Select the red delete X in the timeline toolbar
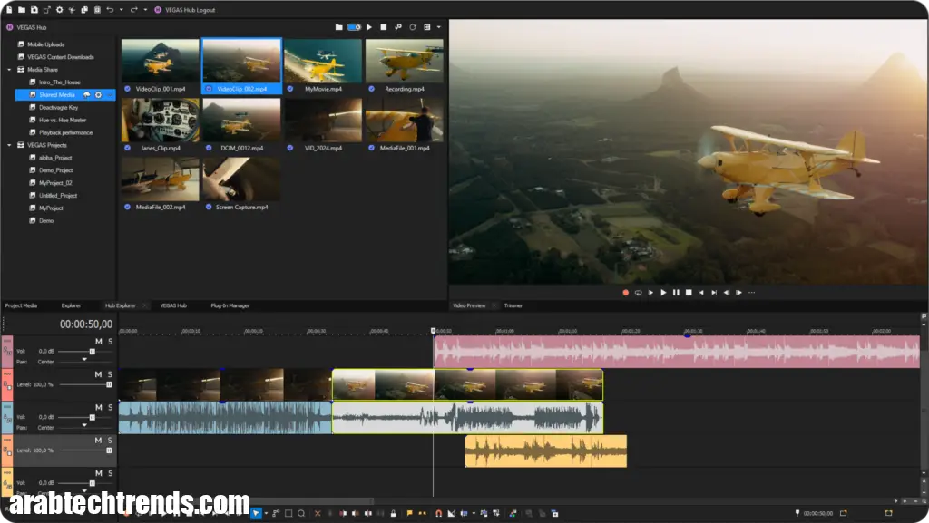 click(316, 513)
